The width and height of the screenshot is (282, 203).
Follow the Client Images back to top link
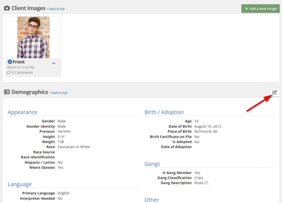pos(57,9)
